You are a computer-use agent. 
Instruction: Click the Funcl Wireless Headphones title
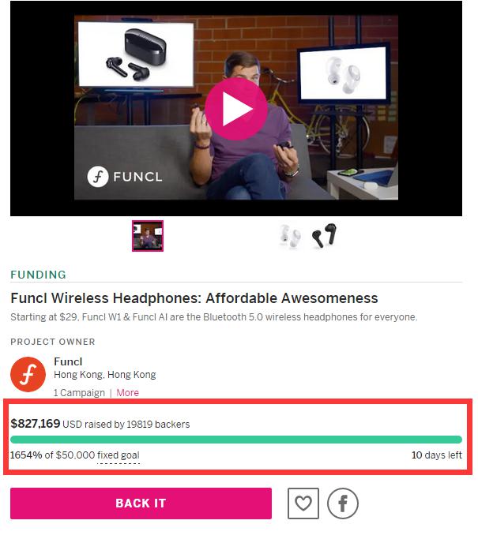[x=194, y=298]
